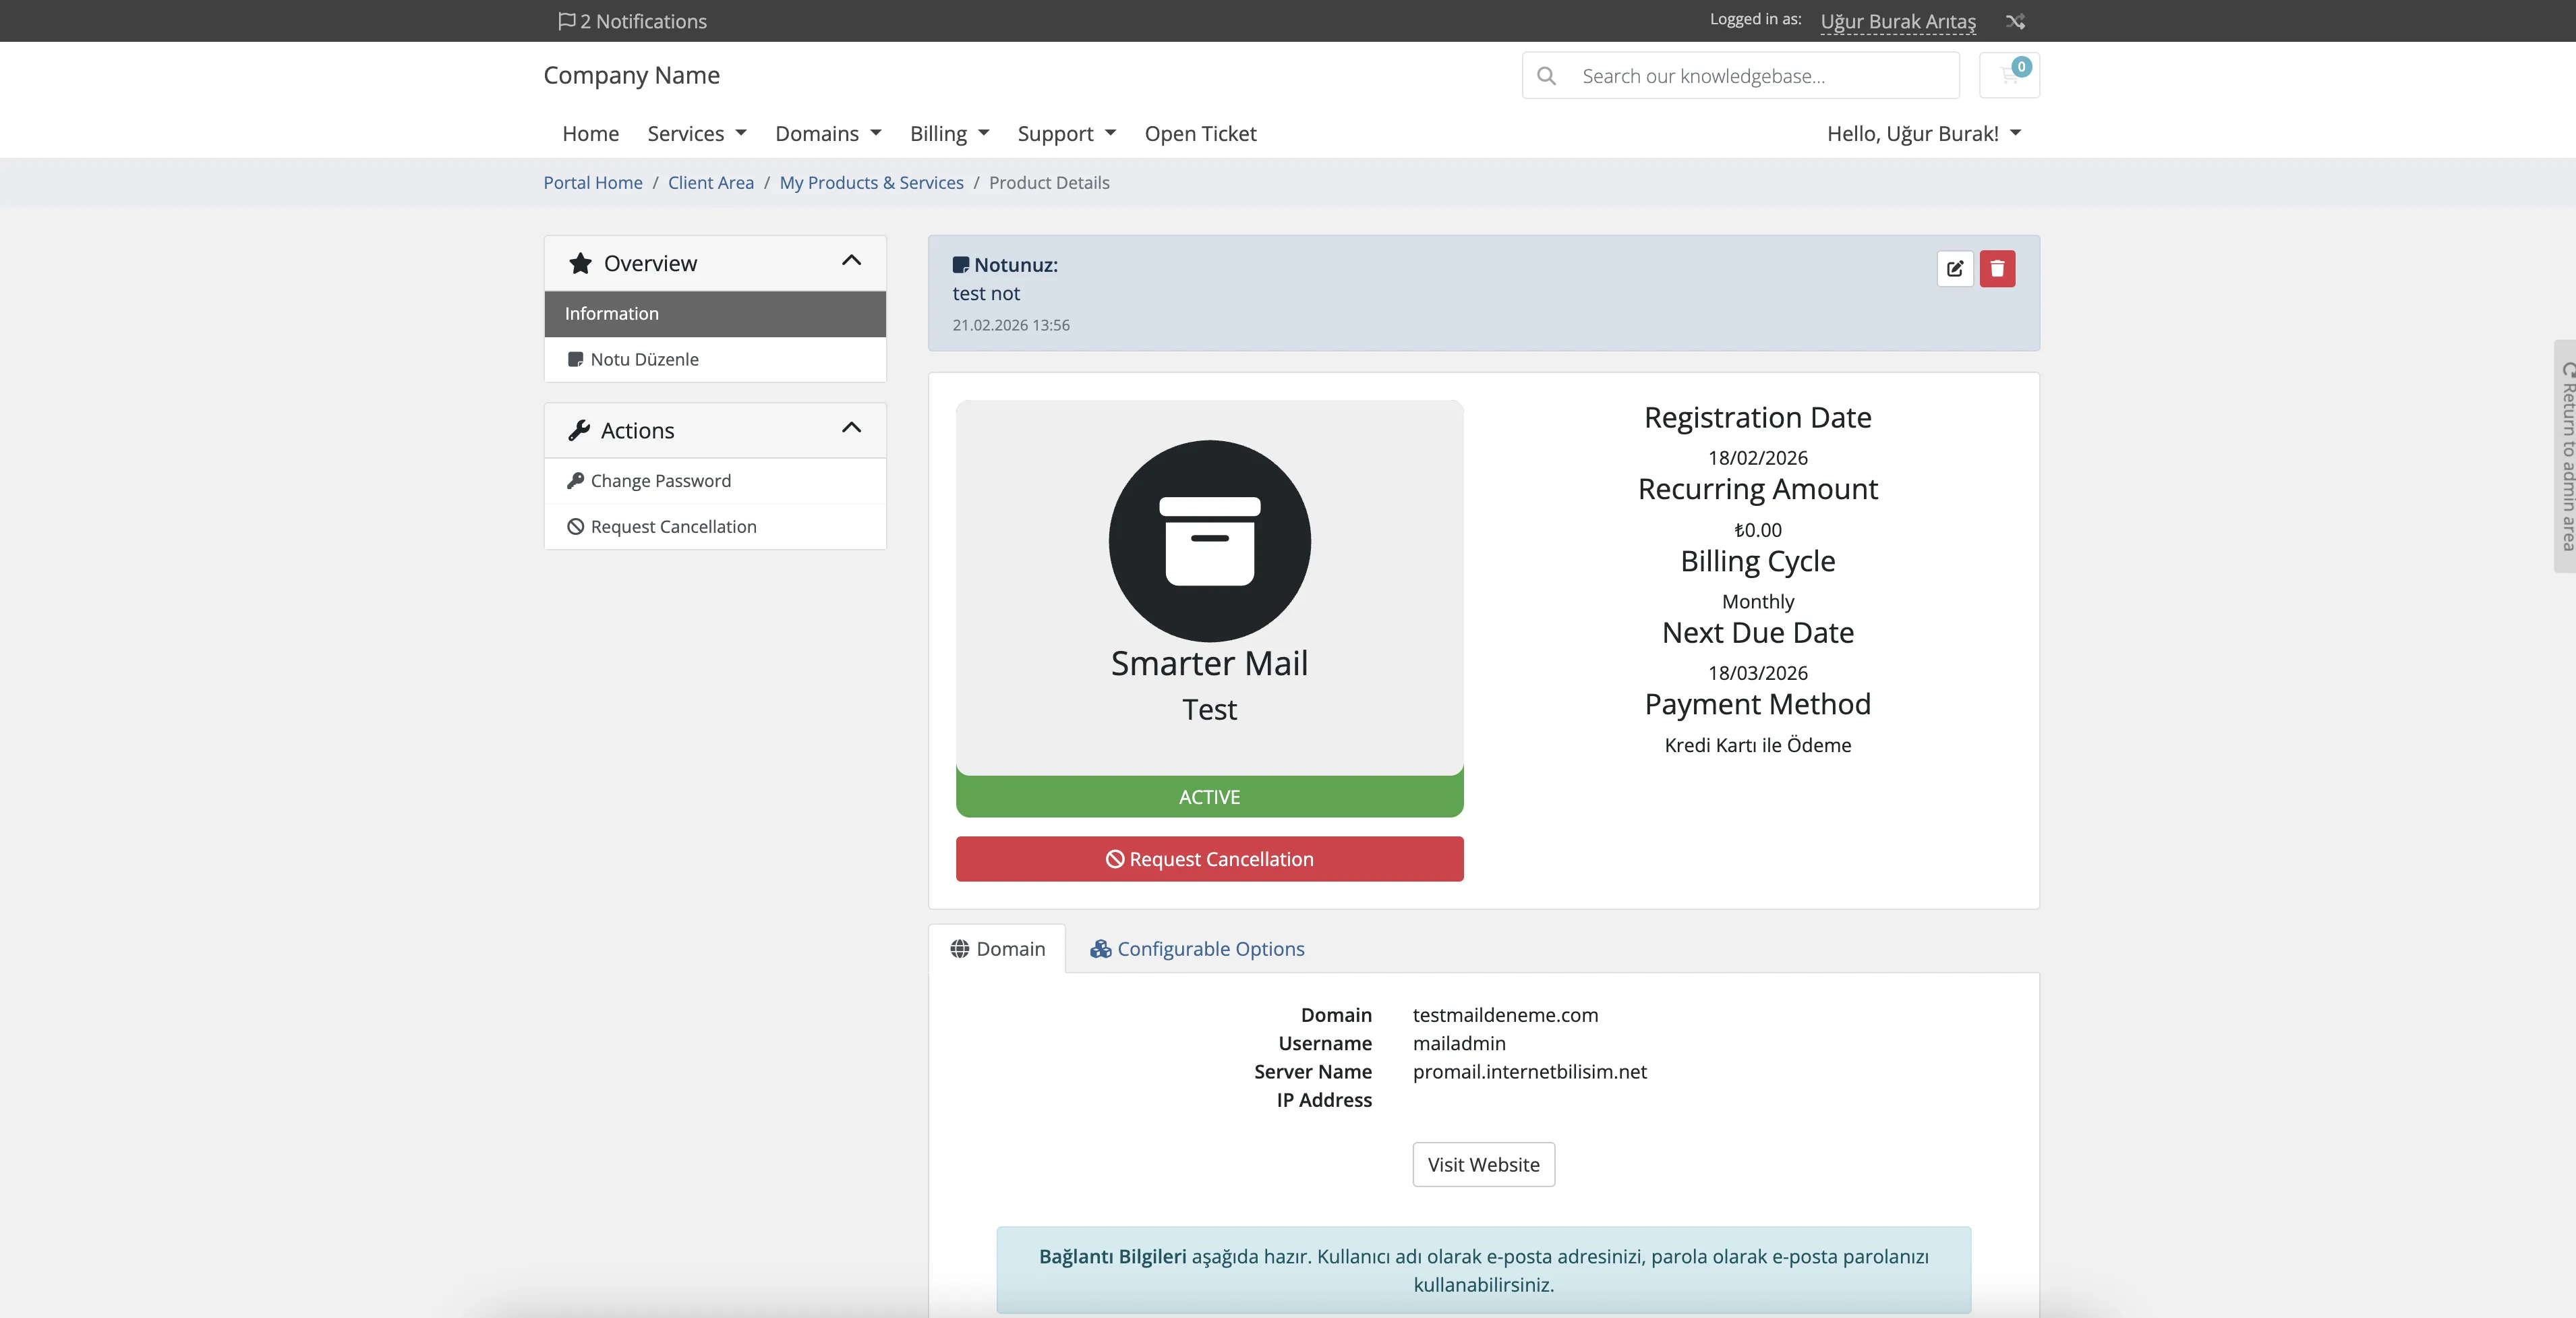Edit the note with pencil icon
This screenshot has height=1318, width=2576.
click(x=1955, y=268)
